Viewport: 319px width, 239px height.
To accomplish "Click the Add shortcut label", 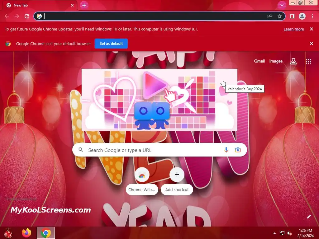I will pos(177,190).
